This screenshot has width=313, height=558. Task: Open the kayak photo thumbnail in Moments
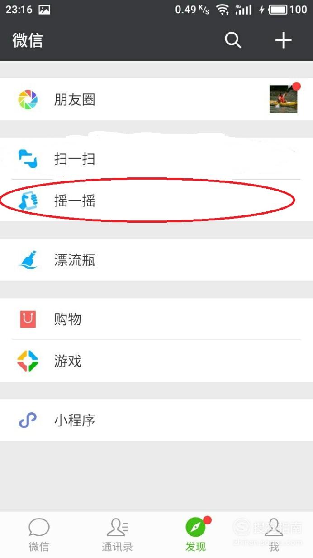(x=284, y=99)
